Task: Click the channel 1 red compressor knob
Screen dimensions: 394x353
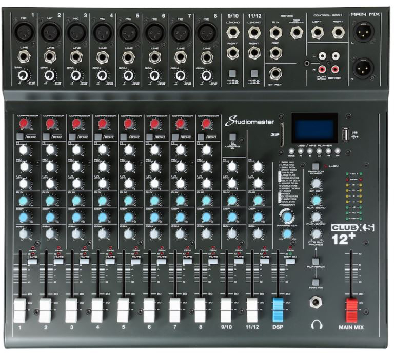Action: (24, 124)
